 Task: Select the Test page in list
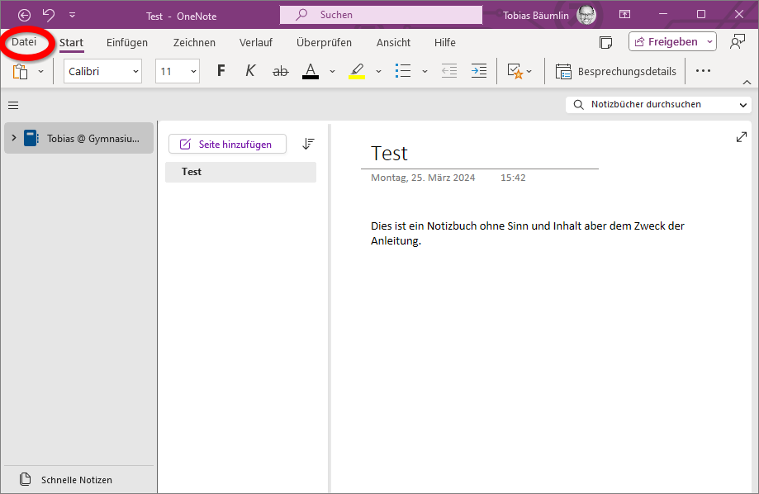240,172
